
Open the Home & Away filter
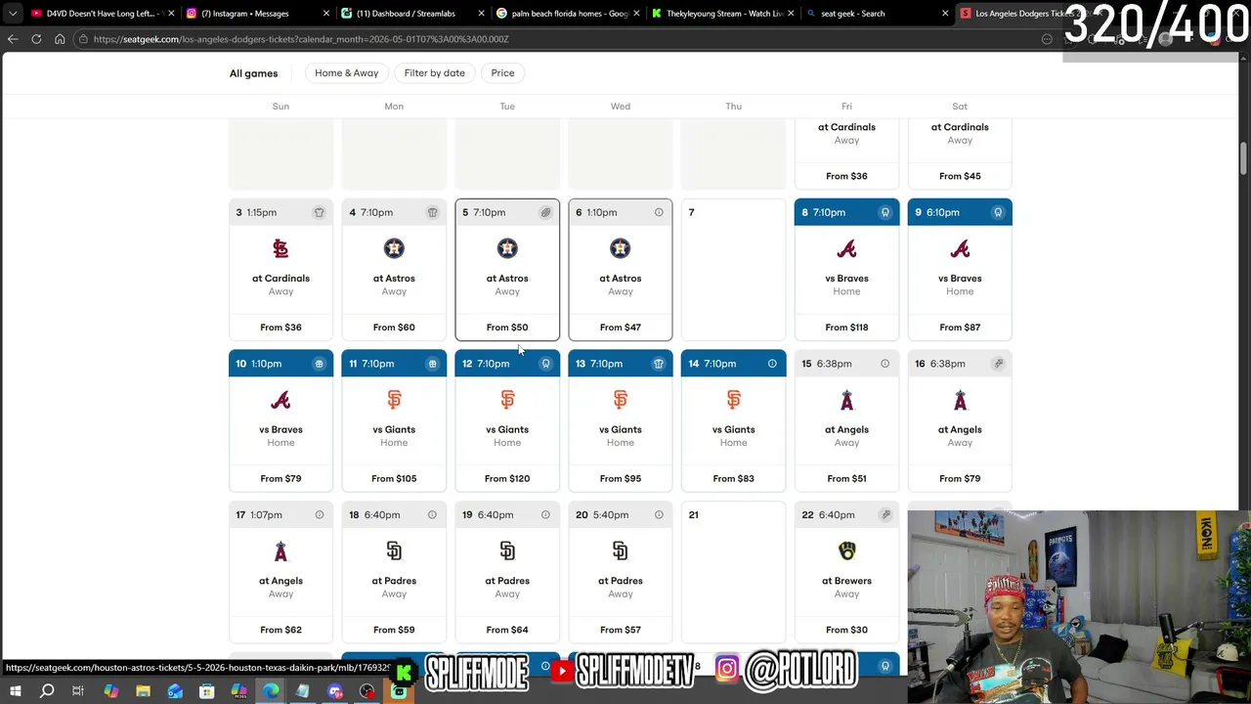tap(346, 73)
